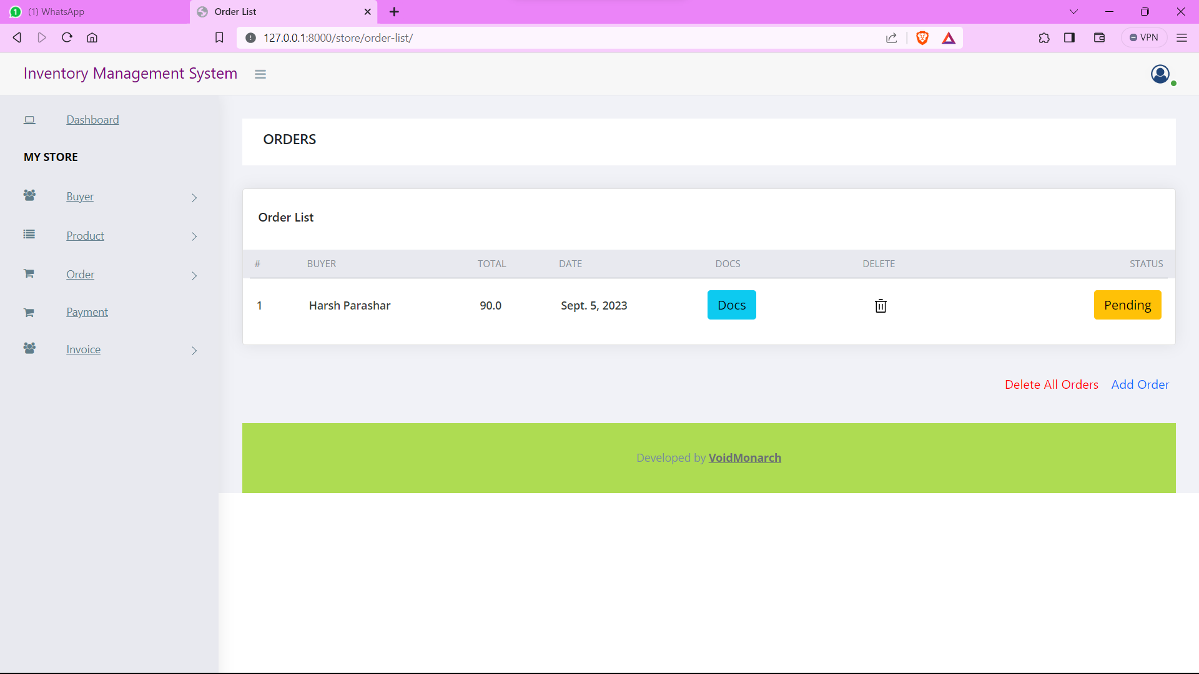
Task: Click the yellow Pending status button
Action: (x=1127, y=305)
